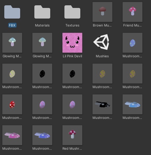Open the Materials folder
The height and width of the screenshot is (155, 151).
(42, 12)
